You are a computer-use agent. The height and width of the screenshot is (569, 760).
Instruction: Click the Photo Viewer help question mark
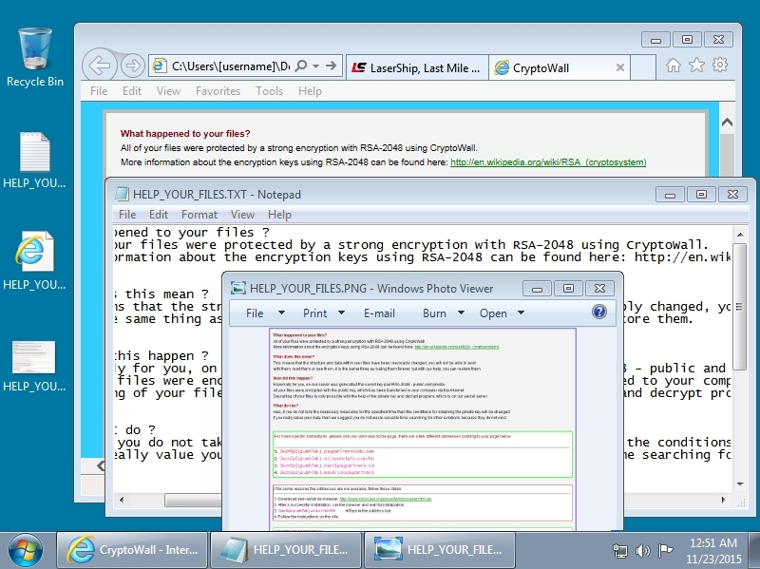coord(599,312)
